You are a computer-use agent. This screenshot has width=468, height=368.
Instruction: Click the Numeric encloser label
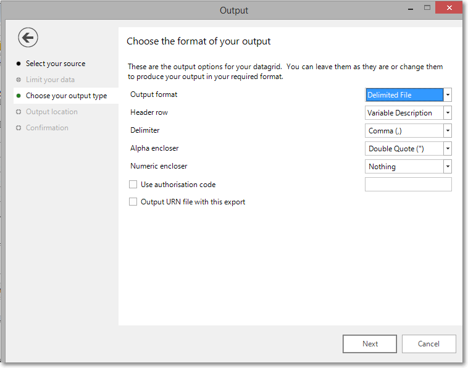coord(159,166)
